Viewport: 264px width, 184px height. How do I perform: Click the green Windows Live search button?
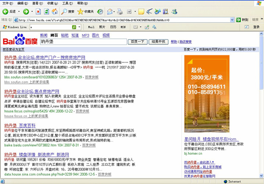tap(74, 27)
